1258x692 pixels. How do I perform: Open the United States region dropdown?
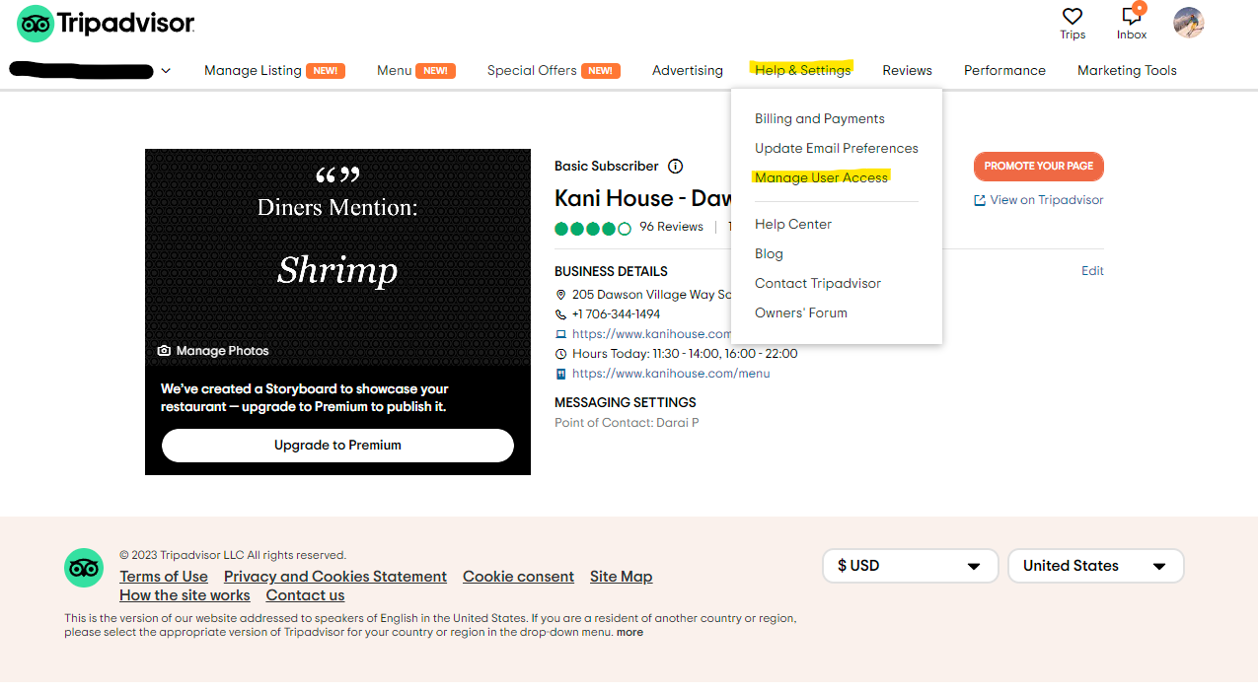(1094, 566)
